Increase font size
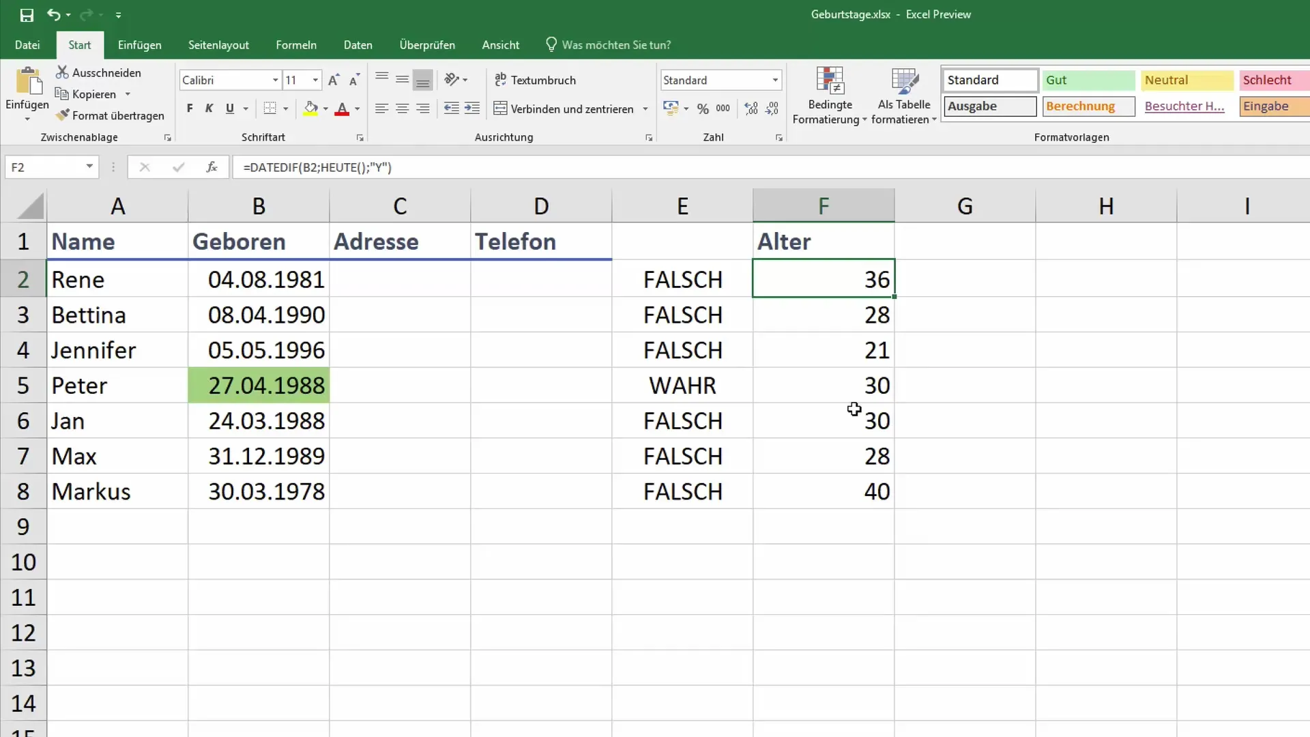Viewport: 1310px width, 737px height. point(334,80)
